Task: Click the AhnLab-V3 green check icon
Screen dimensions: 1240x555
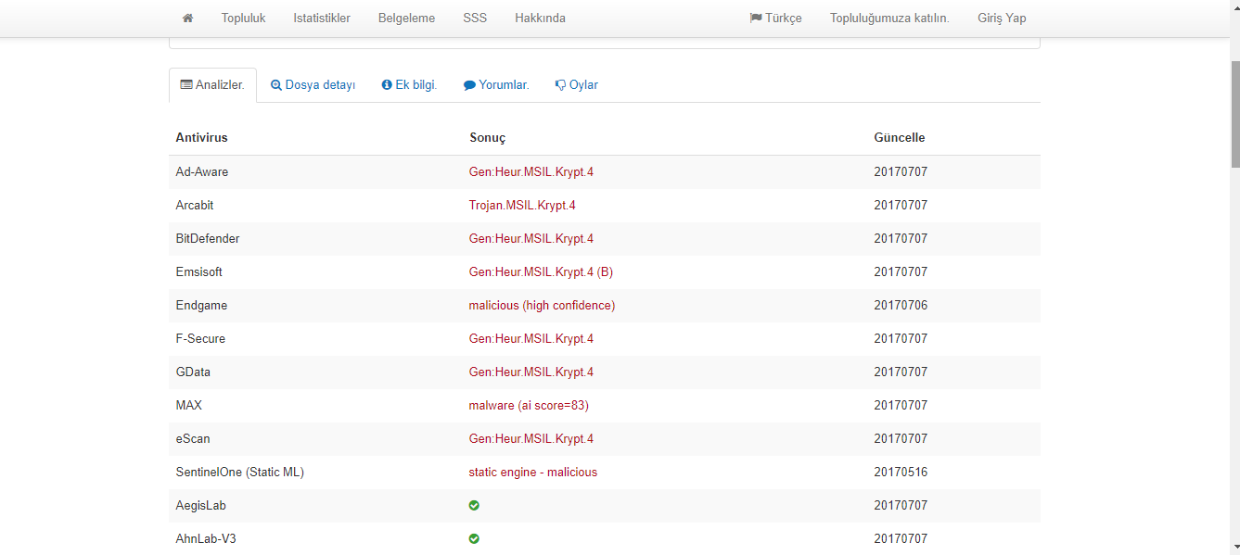Action: coord(474,538)
